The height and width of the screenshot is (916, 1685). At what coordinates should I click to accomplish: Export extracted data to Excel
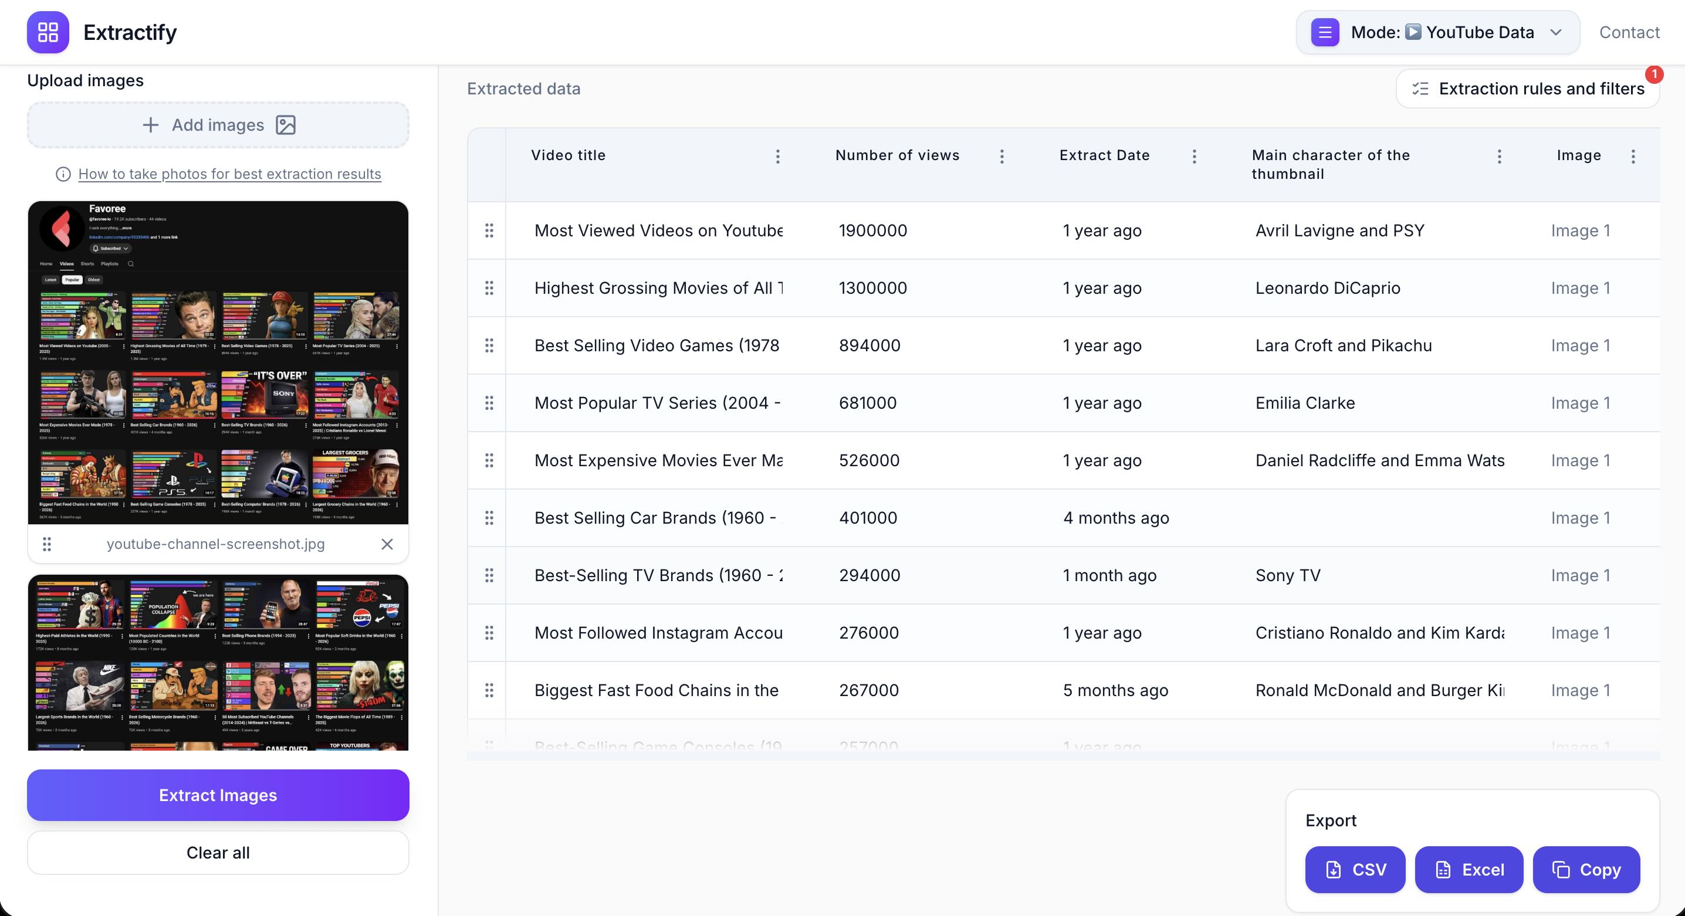coord(1469,870)
